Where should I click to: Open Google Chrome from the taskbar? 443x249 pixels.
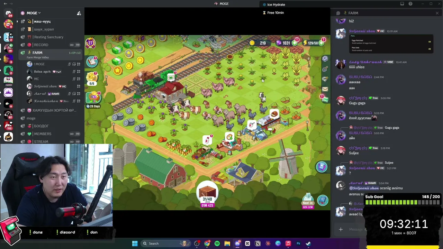[x=207, y=243]
